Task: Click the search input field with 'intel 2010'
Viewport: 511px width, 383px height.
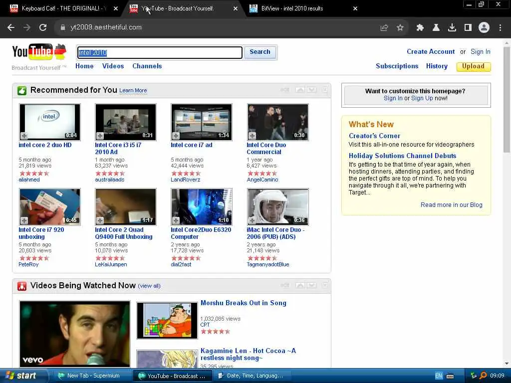Action: pyautogui.click(x=160, y=52)
